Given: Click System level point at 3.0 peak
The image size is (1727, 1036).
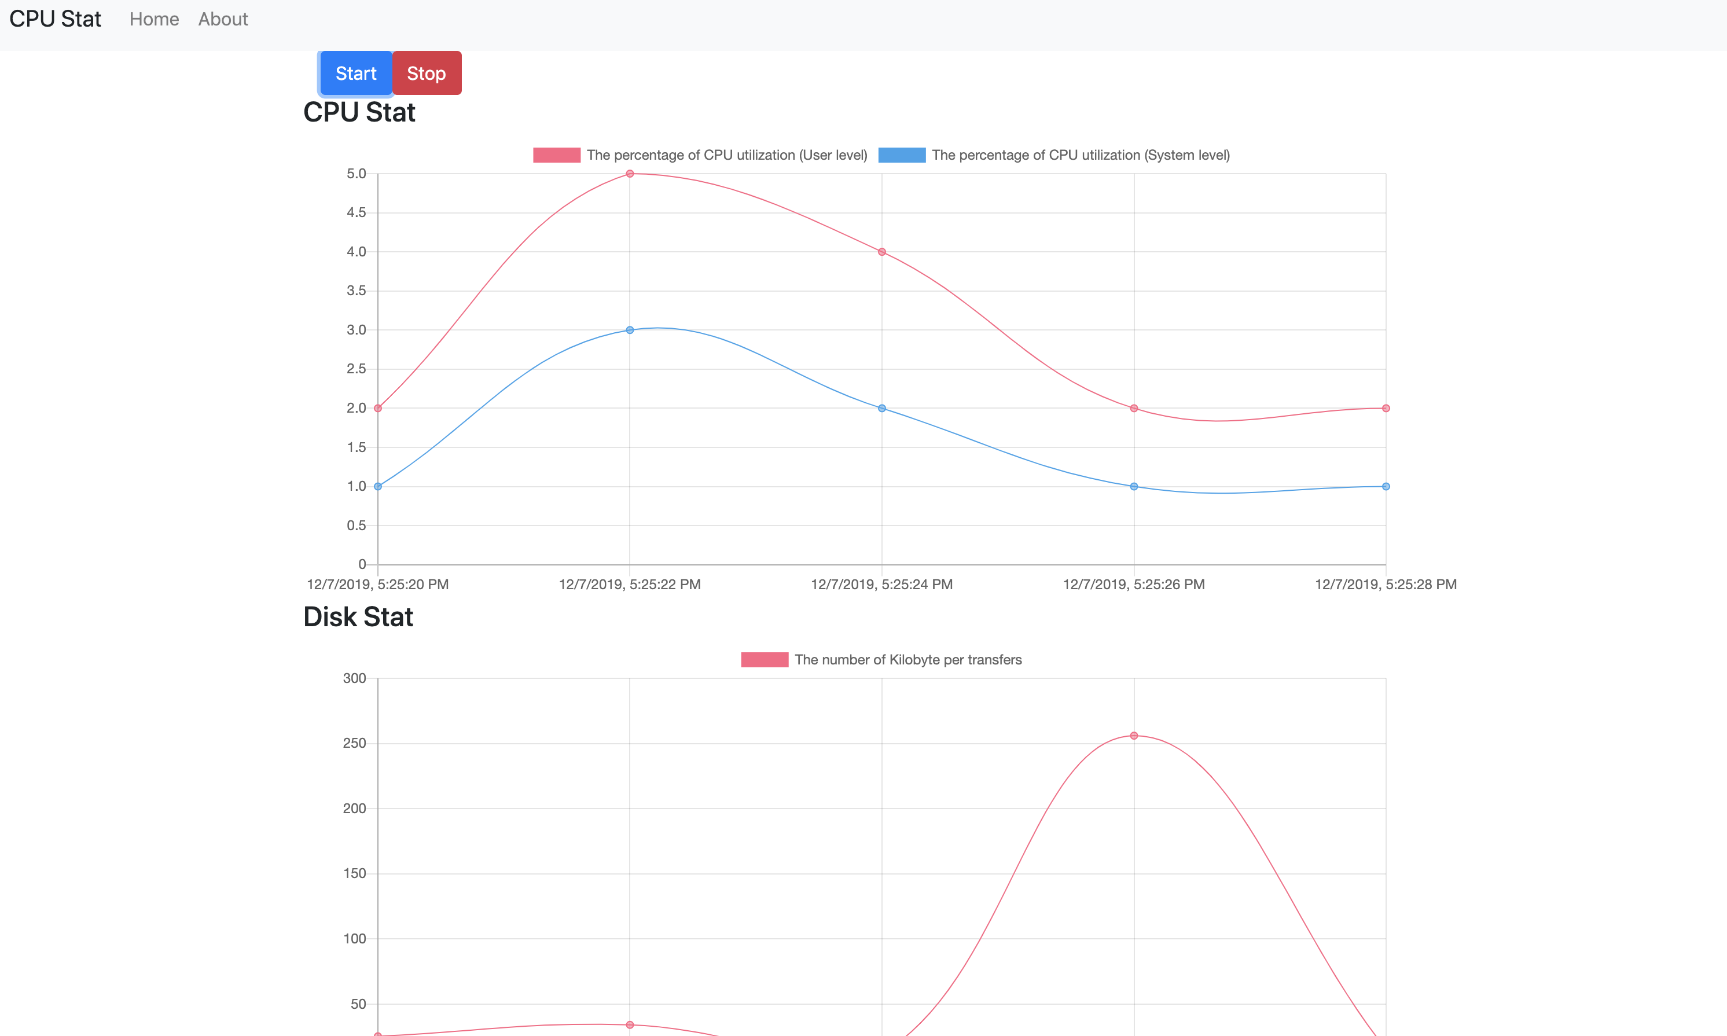Looking at the screenshot, I should click(630, 330).
